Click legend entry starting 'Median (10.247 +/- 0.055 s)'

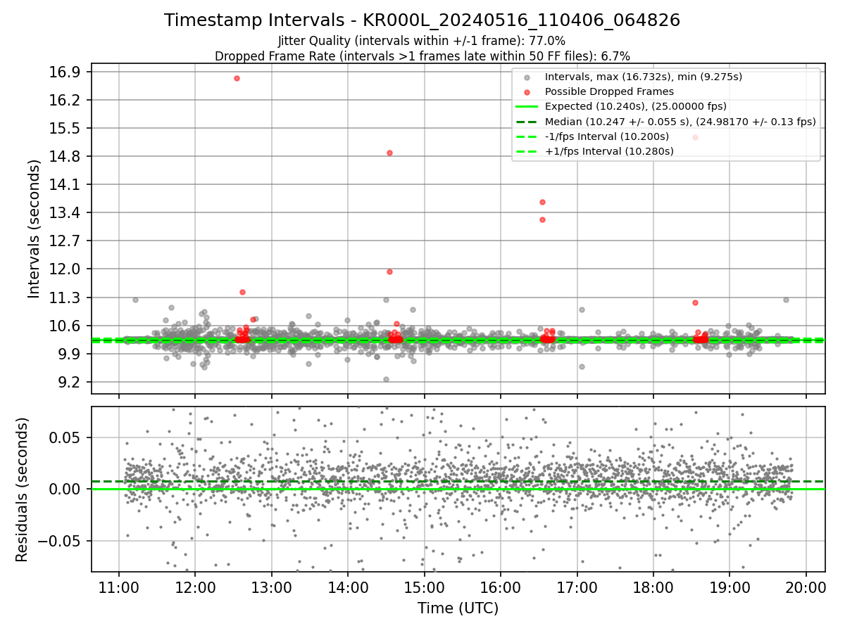coord(680,121)
